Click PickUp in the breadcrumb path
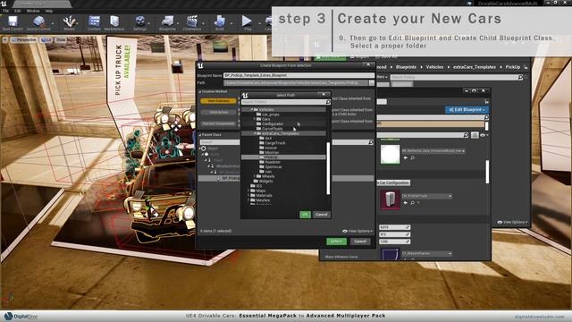Viewport: 572px width, 322px height. coord(512,67)
